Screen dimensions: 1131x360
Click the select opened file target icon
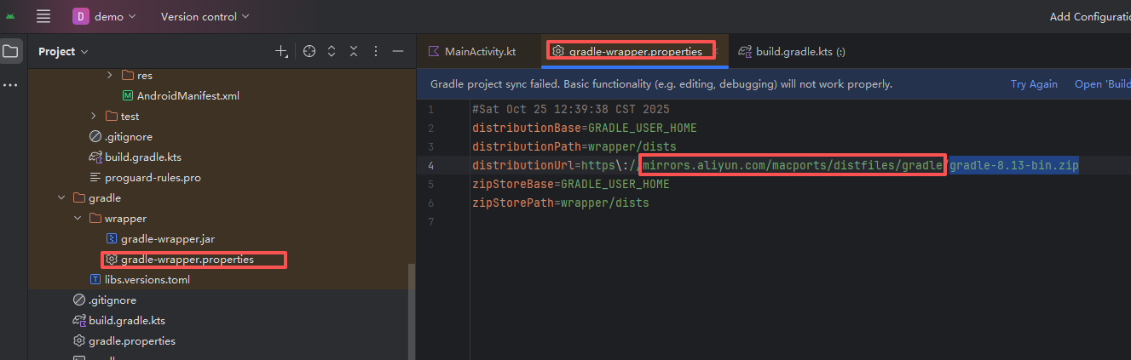pyautogui.click(x=309, y=52)
